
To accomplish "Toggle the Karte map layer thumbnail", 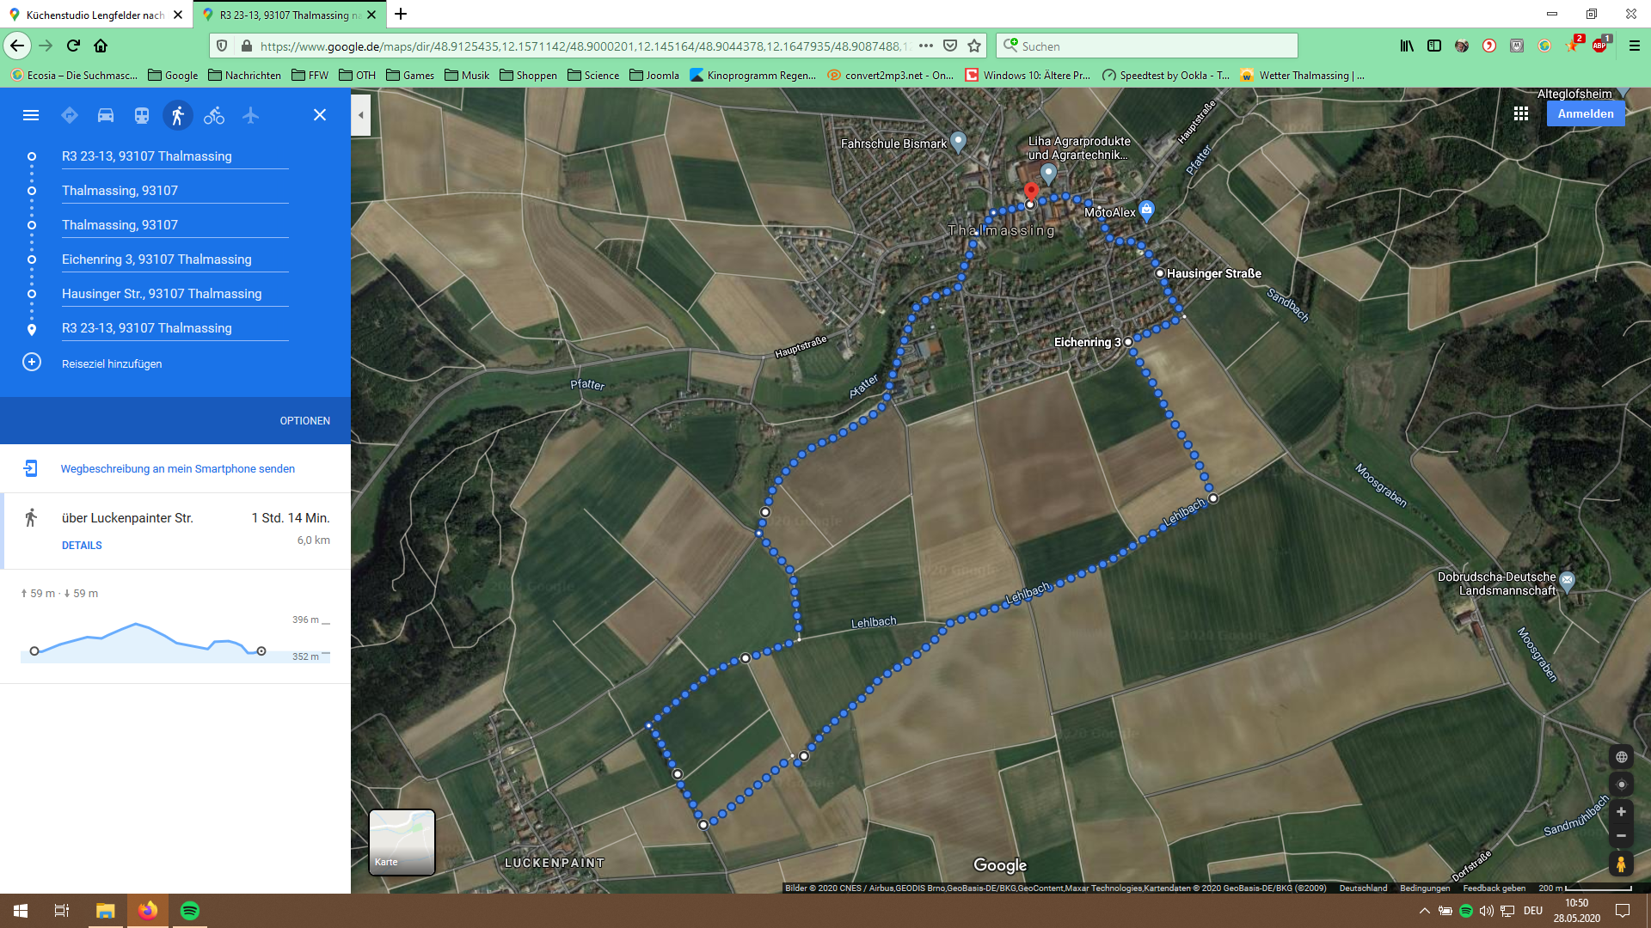I will [x=402, y=842].
